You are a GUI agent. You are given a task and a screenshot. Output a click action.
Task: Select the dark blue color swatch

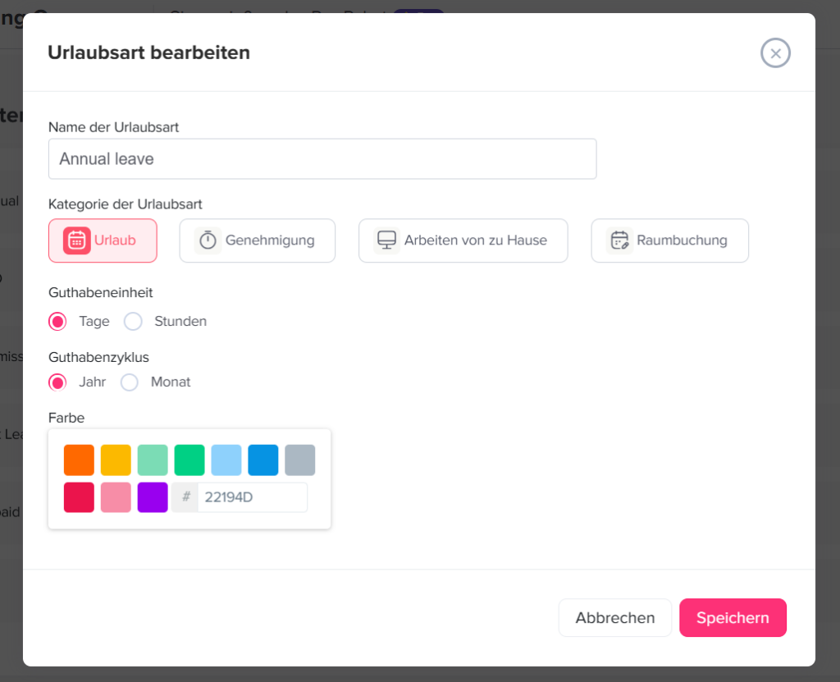point(263,460)
